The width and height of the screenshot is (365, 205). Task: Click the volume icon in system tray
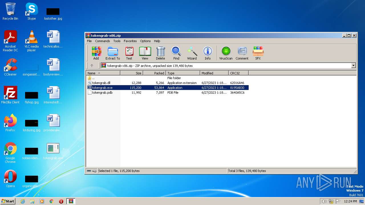[324, 201]
